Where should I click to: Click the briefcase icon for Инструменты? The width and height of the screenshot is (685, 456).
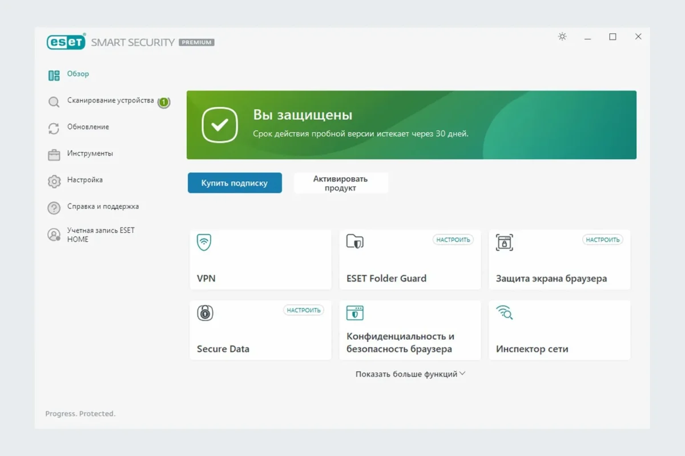coord(54,154)
